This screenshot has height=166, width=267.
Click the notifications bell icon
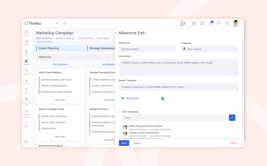pyautogui.click(x=211, y=23)
